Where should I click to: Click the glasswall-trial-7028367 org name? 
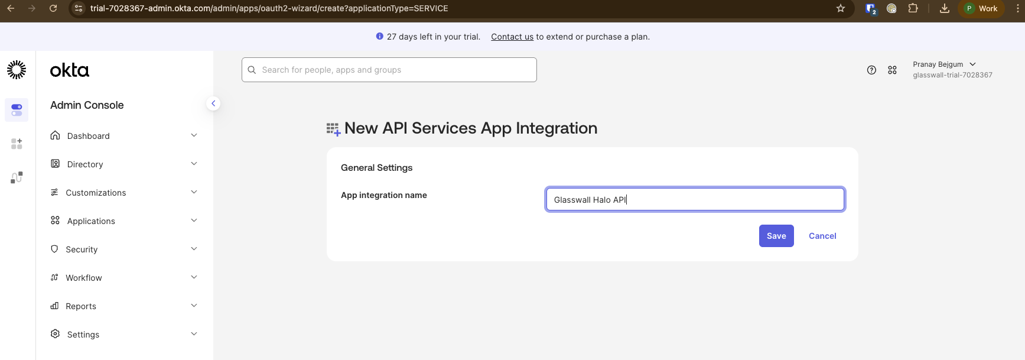tap(952, 75)
